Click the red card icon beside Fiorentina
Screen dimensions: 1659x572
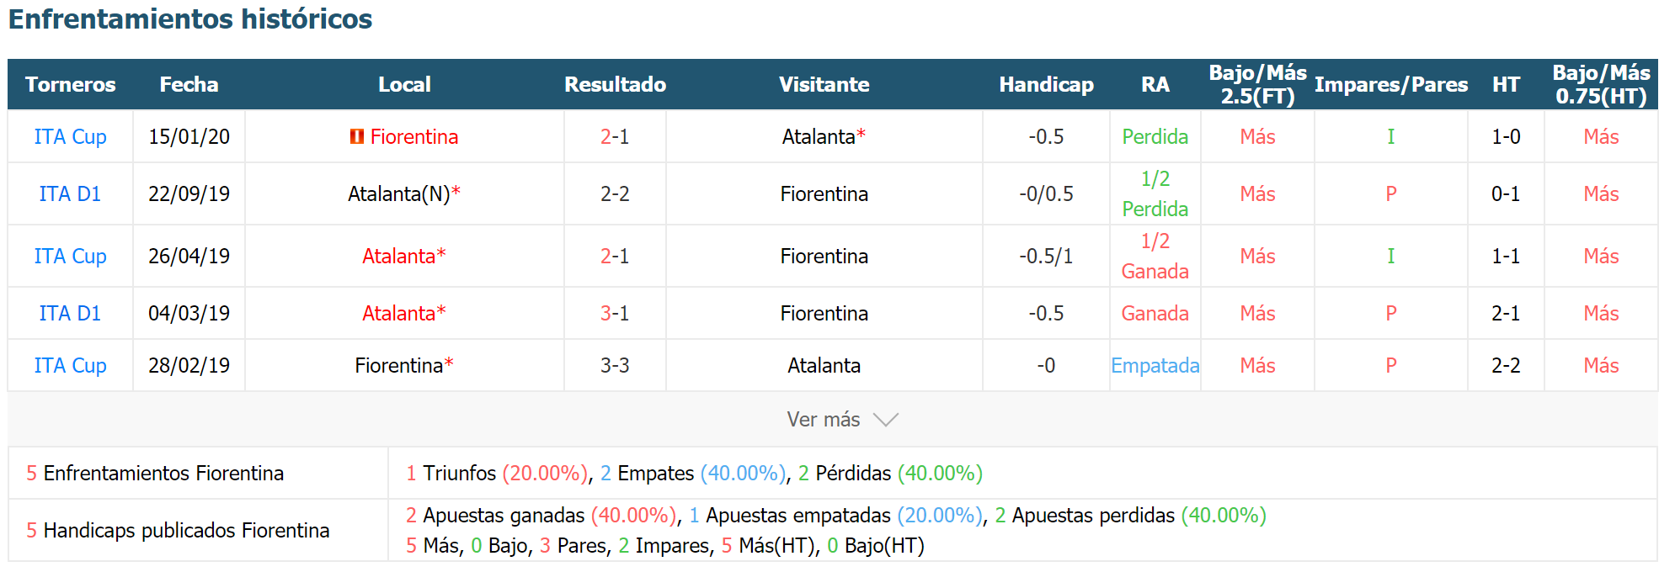click(357, 136)
